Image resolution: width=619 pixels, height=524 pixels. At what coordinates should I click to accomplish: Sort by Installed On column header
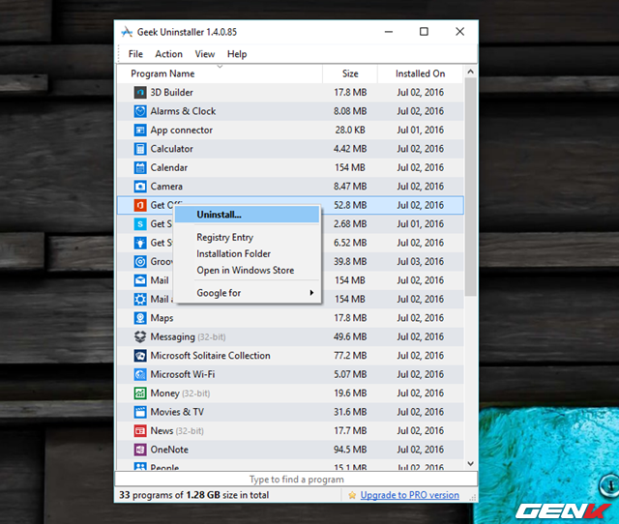pyautogui.click(x=420, y=73)
